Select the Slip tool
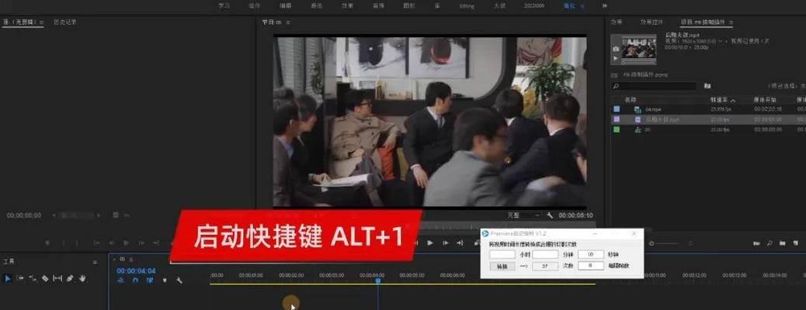 click(x=57, y=278)
